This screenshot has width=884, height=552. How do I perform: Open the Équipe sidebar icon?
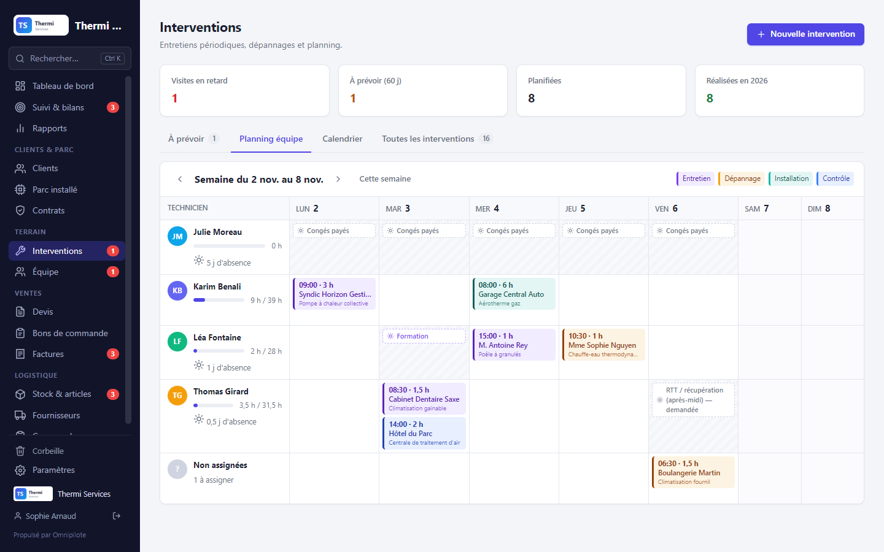click(20, 272)
